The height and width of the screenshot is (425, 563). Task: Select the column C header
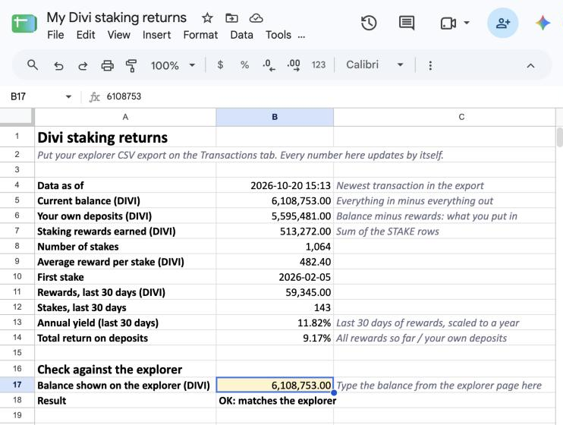pyautogui.click(x=444, y=117)
